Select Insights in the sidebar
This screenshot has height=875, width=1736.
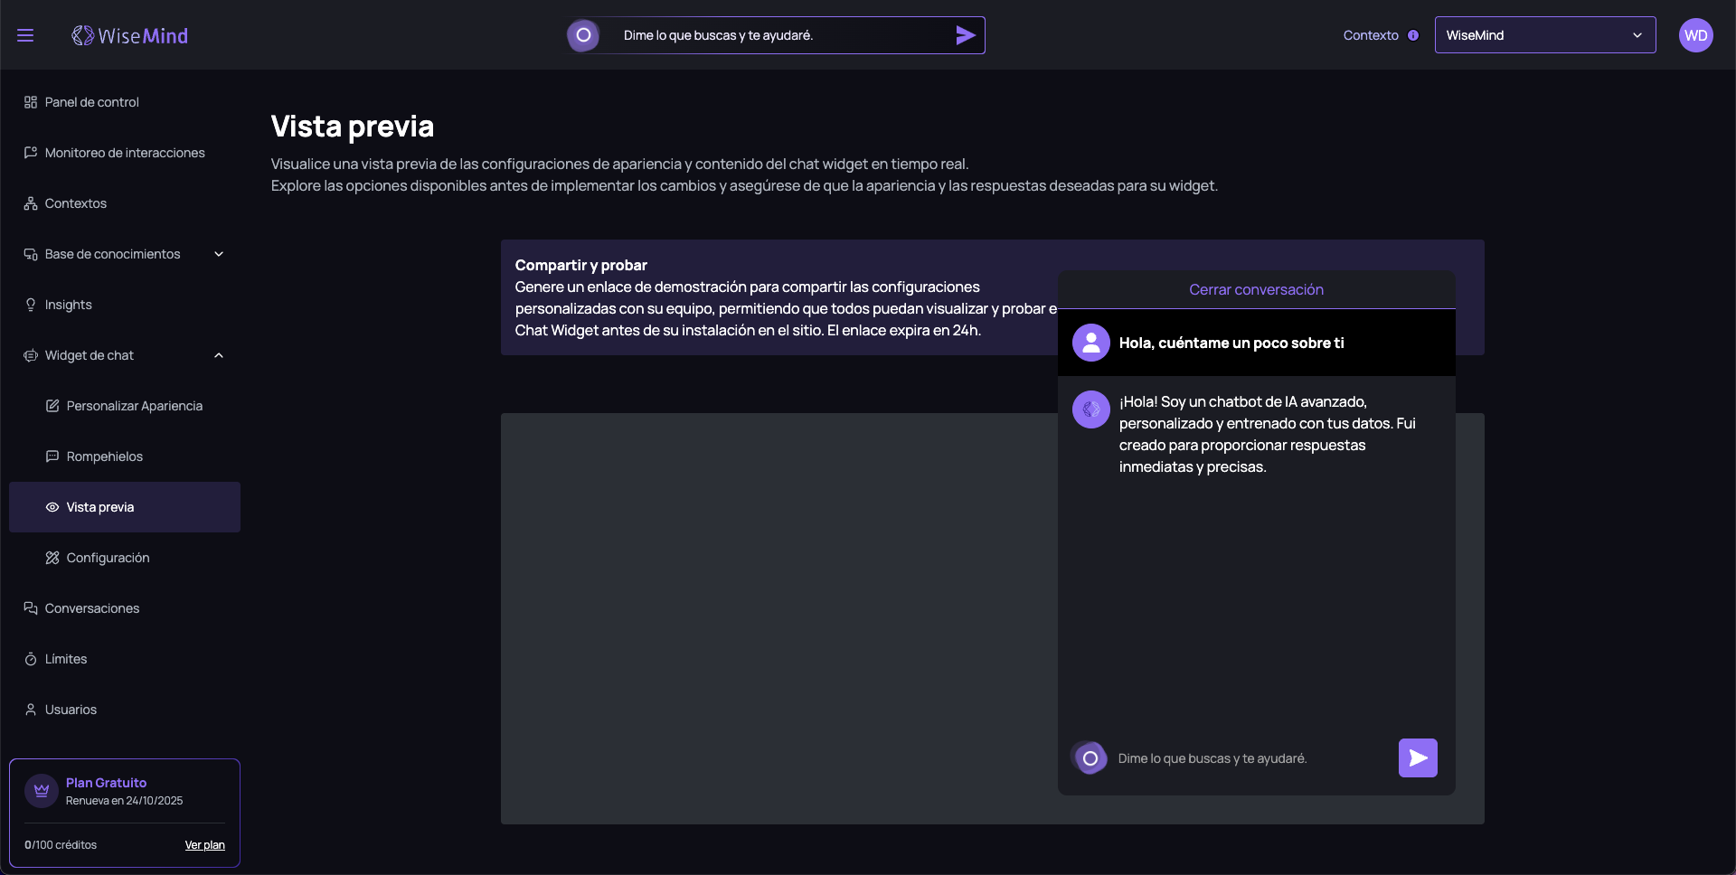68,305
